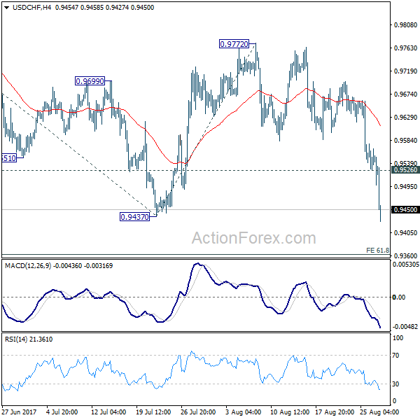The height and width of the screenshot is (420, 420).
Task: Click the RSI 30 level label
Action: [x=395, y=384]
